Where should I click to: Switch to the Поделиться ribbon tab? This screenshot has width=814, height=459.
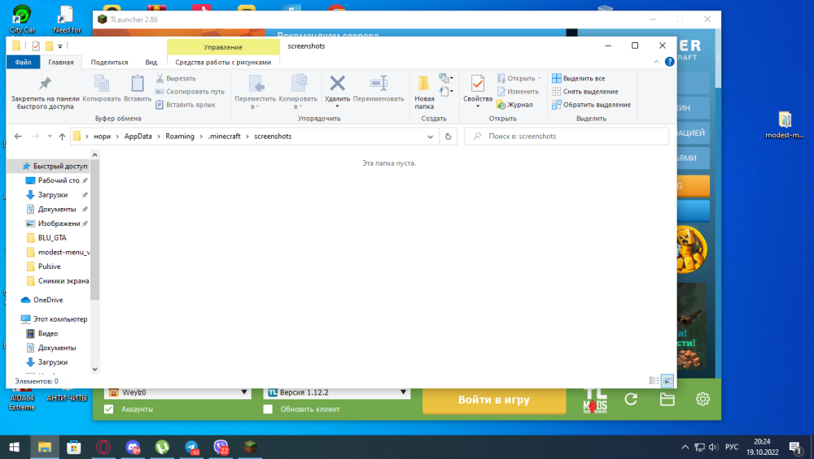[110, 63]
